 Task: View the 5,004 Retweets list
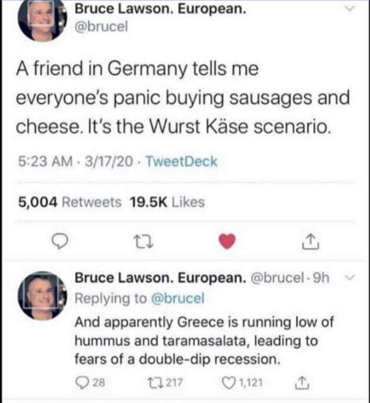(70, 202)
